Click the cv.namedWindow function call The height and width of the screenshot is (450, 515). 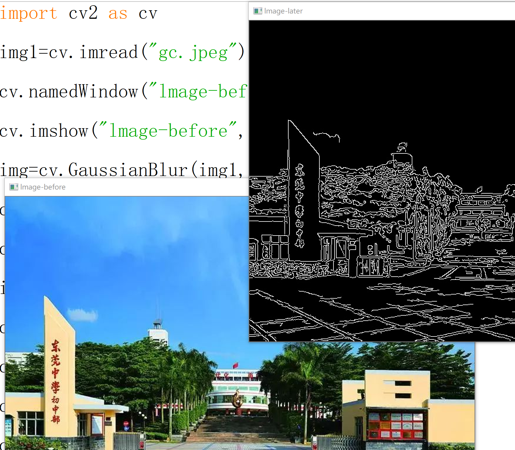point(70,92)
